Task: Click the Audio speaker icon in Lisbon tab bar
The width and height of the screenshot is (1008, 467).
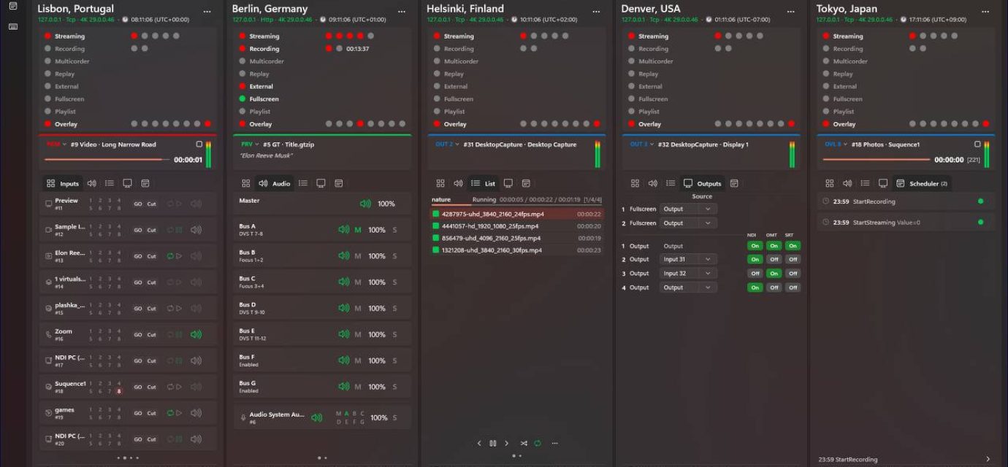Action: [x=91, y=184]
